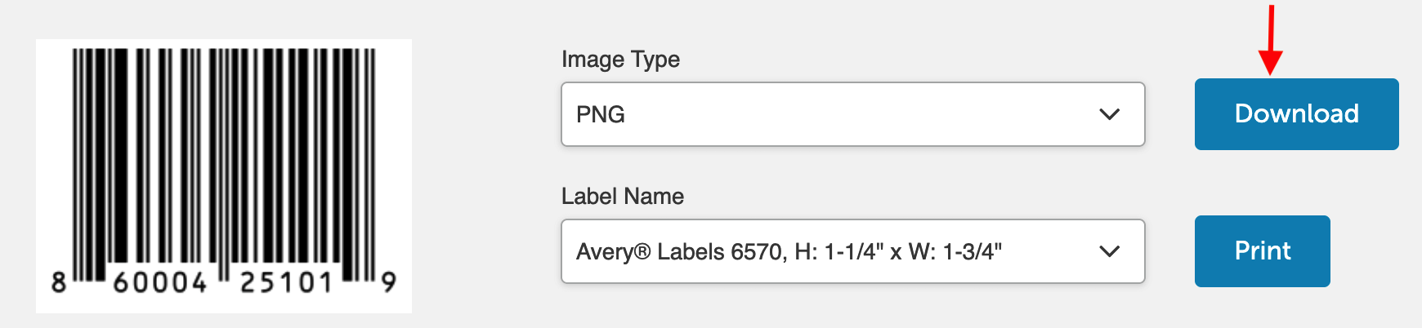Click the Avery Labels 6570 text
1422x328 pixels.
[789, 251]
